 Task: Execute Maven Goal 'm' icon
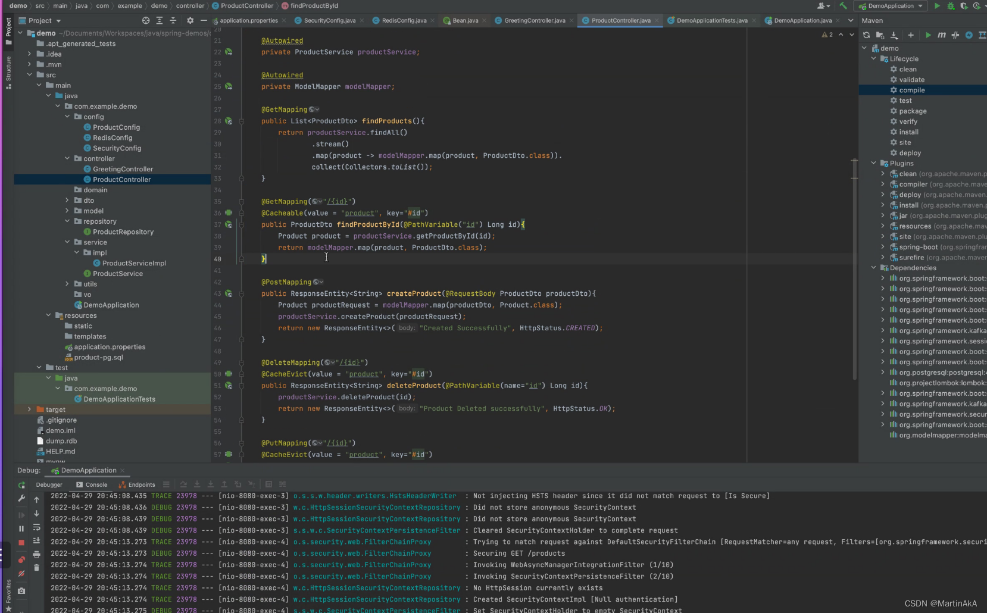942,35
